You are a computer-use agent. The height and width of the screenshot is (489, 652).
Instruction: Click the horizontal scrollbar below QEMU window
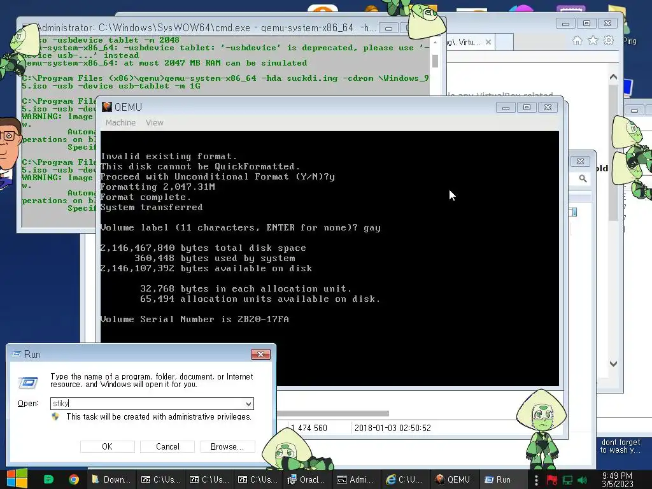pyautogui.click(x=333, y=413)
